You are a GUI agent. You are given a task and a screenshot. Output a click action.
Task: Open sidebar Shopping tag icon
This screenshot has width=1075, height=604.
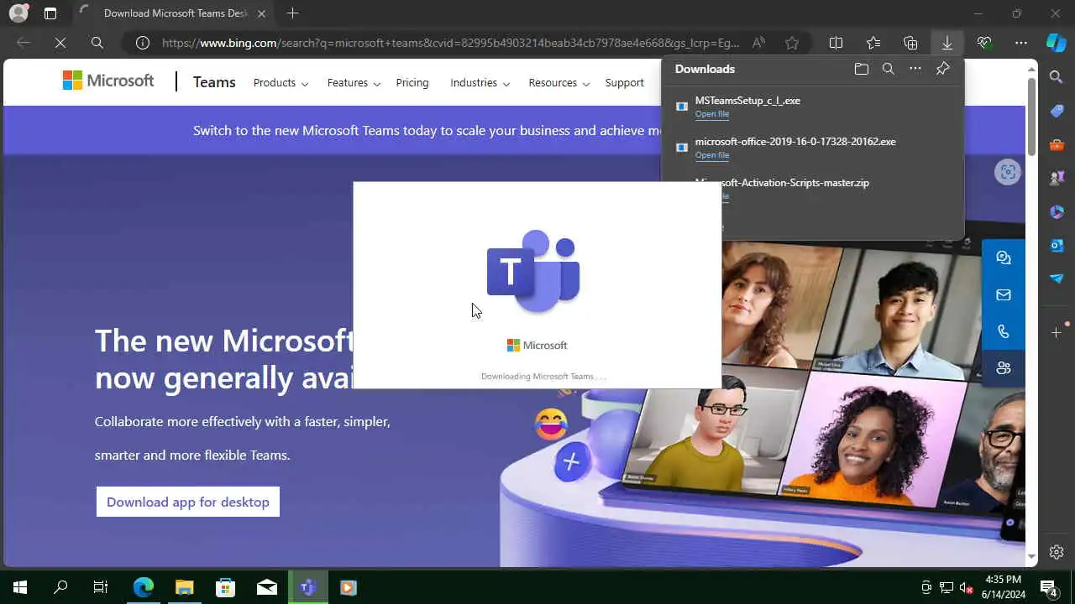click(1057, 111)
